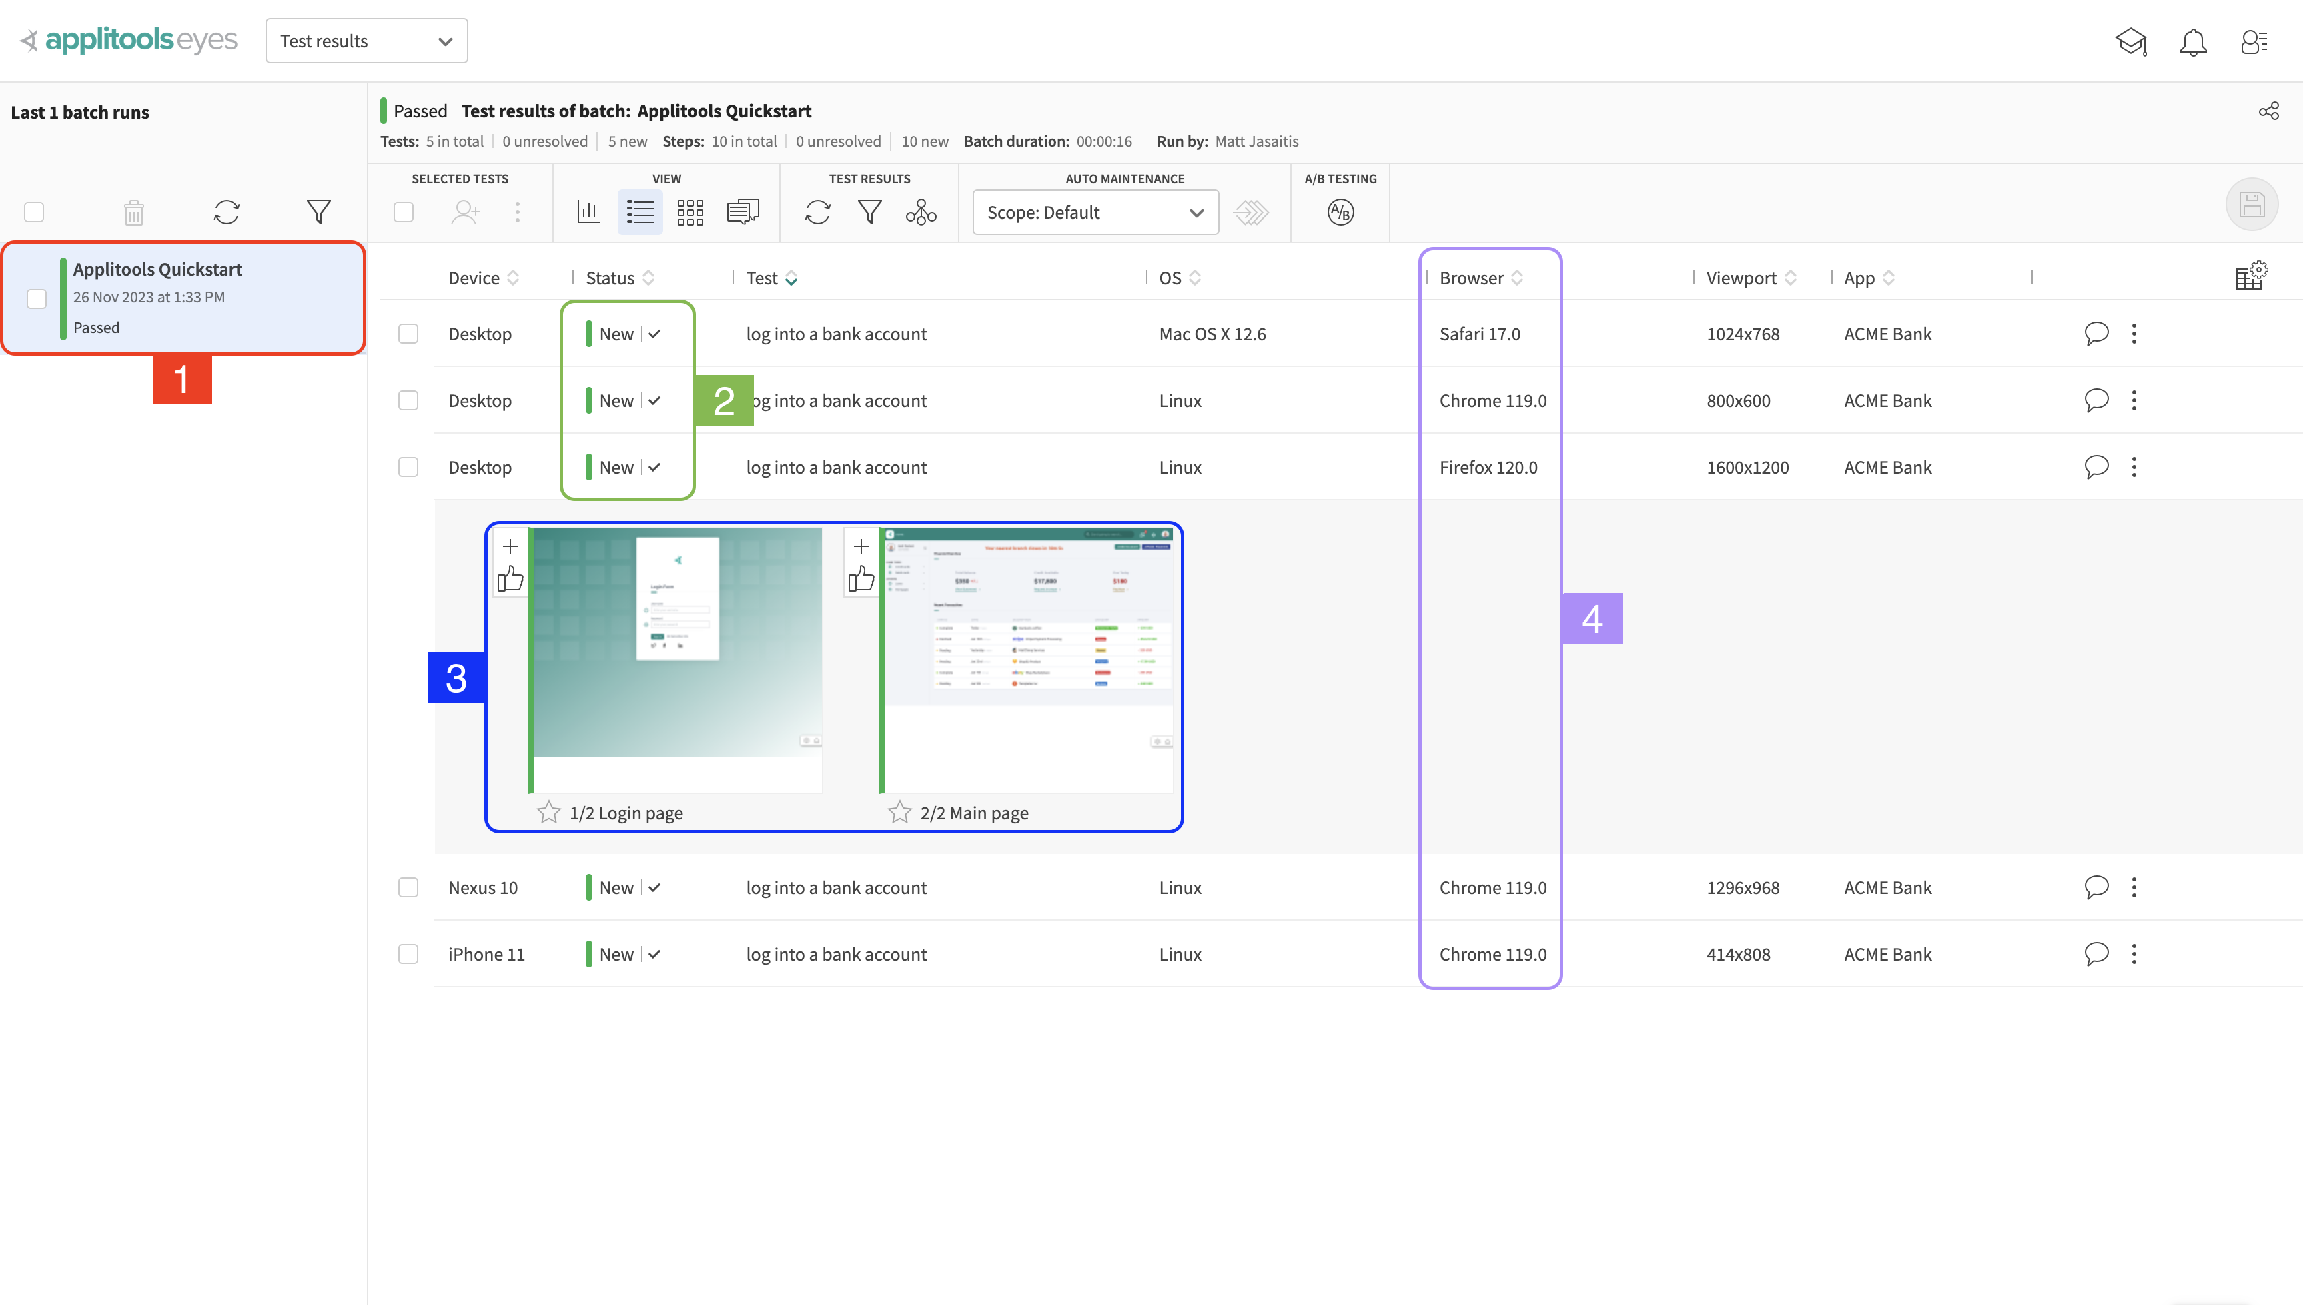
Task: Tick the Nexus 10 row checkbox
Action: pos(408,887)
